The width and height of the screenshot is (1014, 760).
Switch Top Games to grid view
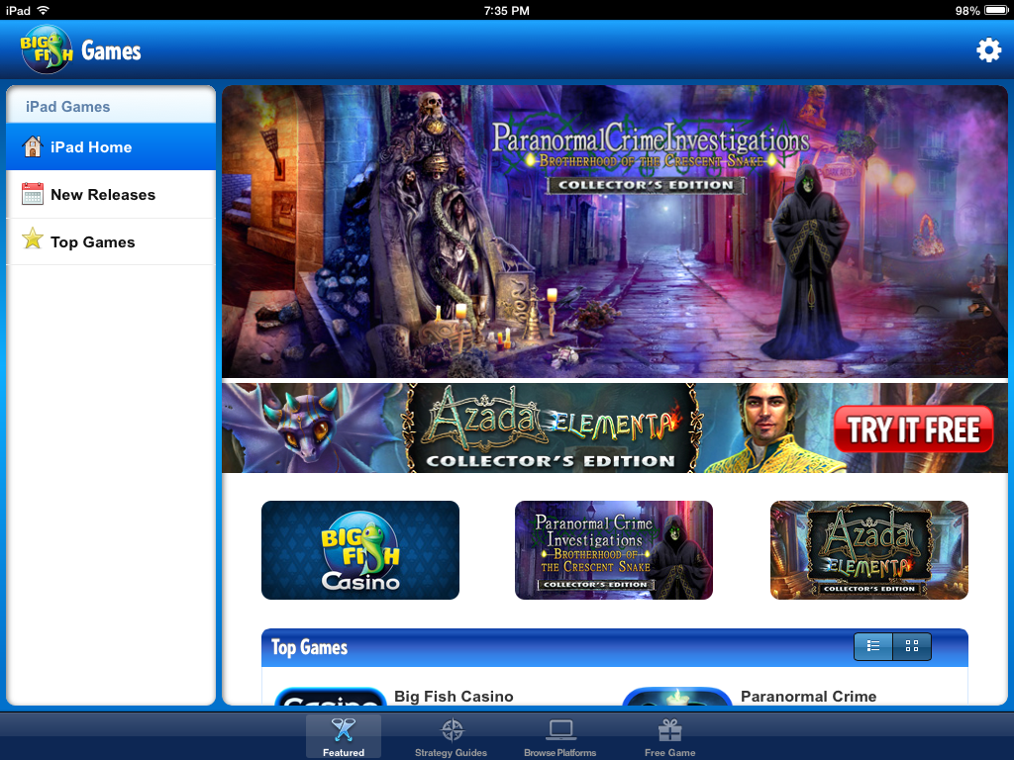click(x=912, y=646)
